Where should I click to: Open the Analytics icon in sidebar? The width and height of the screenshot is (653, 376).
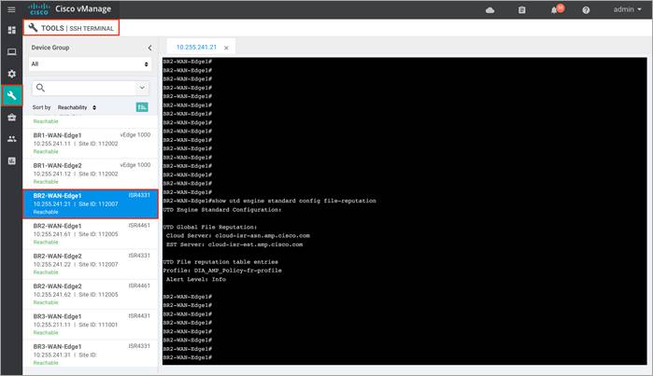(x=11, y=161)
